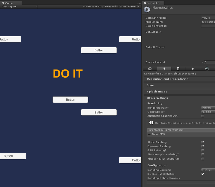This screenshot has height=187, width=215.
Task: Enable Stereoscopic rendering checkbox
Action: pyautogui.click(x=202, y=155)
